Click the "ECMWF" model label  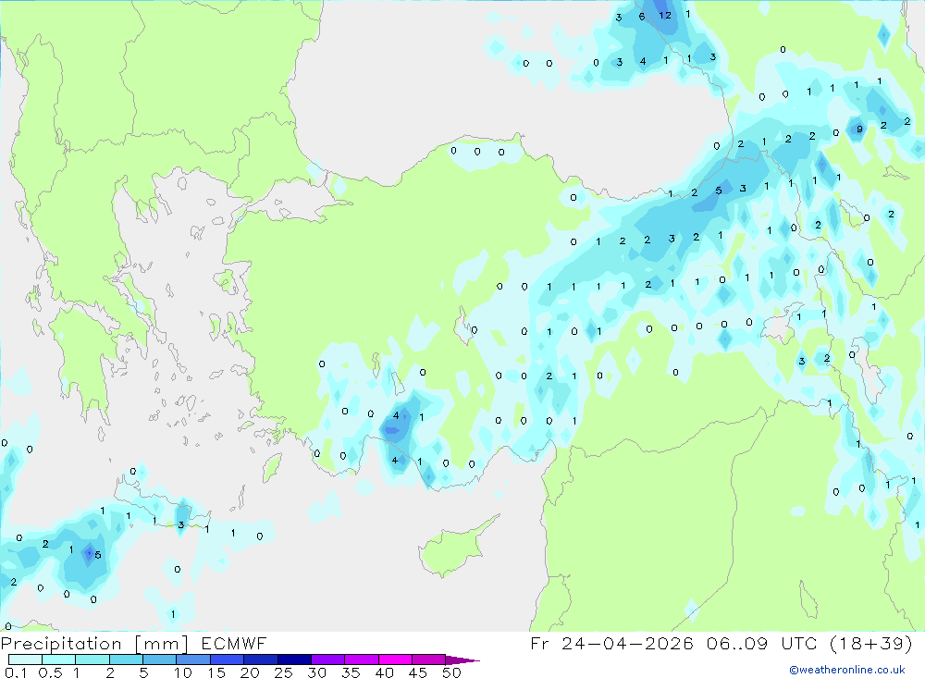(x=234, y=643)
